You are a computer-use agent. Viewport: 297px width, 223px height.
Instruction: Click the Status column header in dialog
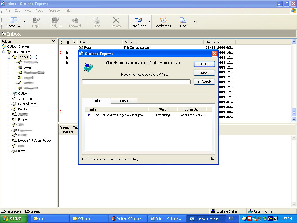[163, 109]
